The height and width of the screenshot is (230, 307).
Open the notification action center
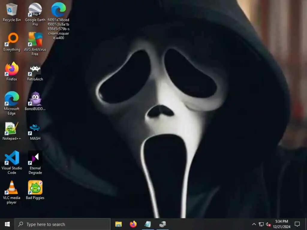click(297, 224)
